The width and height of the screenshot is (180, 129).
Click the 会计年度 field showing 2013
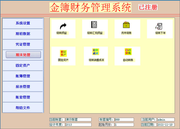(x=78, y=125)
